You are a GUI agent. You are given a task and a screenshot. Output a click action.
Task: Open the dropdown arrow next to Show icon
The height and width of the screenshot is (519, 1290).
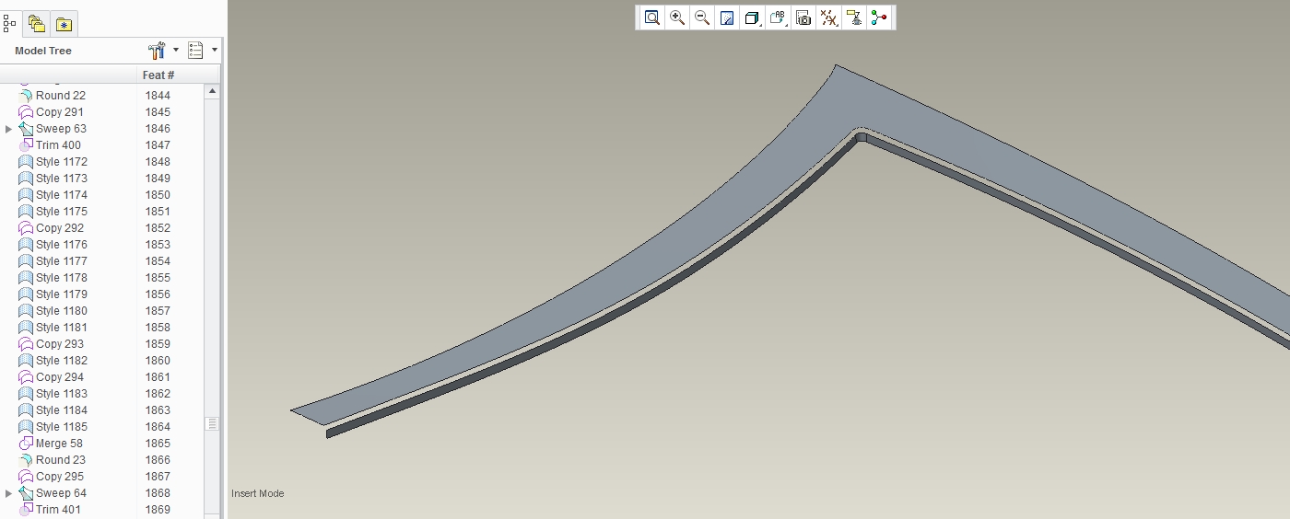(x=215, y=51)
